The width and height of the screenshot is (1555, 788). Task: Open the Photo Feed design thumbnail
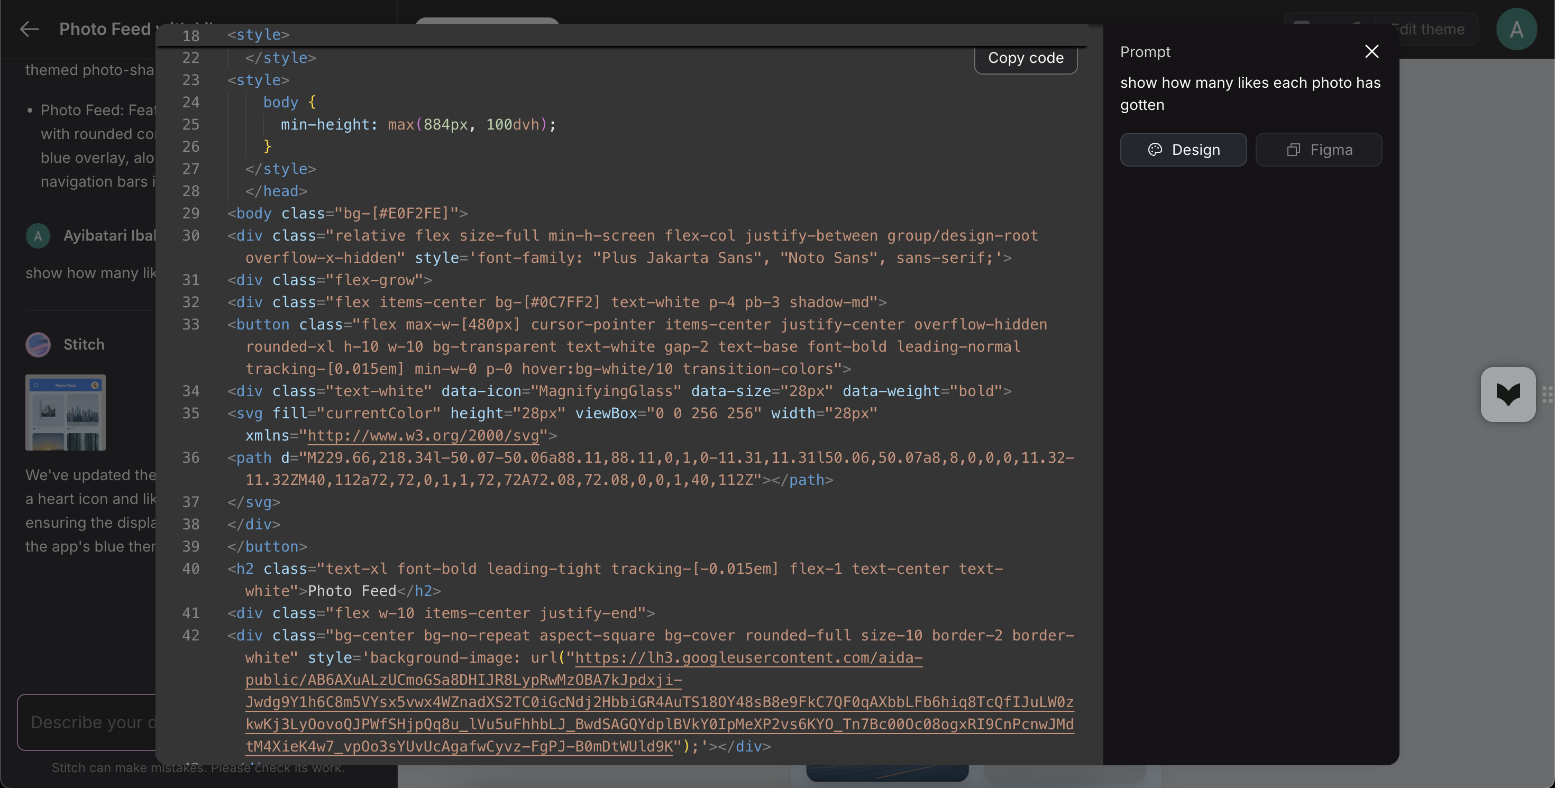(65, 413)
